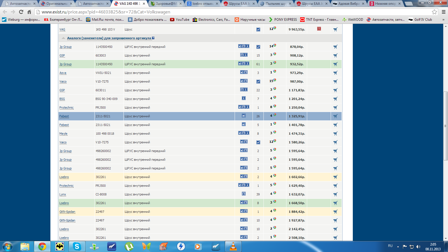Click delivery statistics pie for VAG row
448x252 pixels.
coord(275,28)
